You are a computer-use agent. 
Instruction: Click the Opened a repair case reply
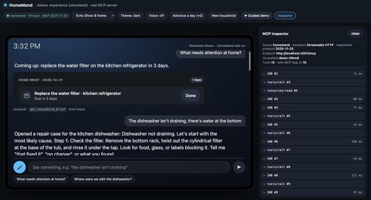click(x=120, y=144)
